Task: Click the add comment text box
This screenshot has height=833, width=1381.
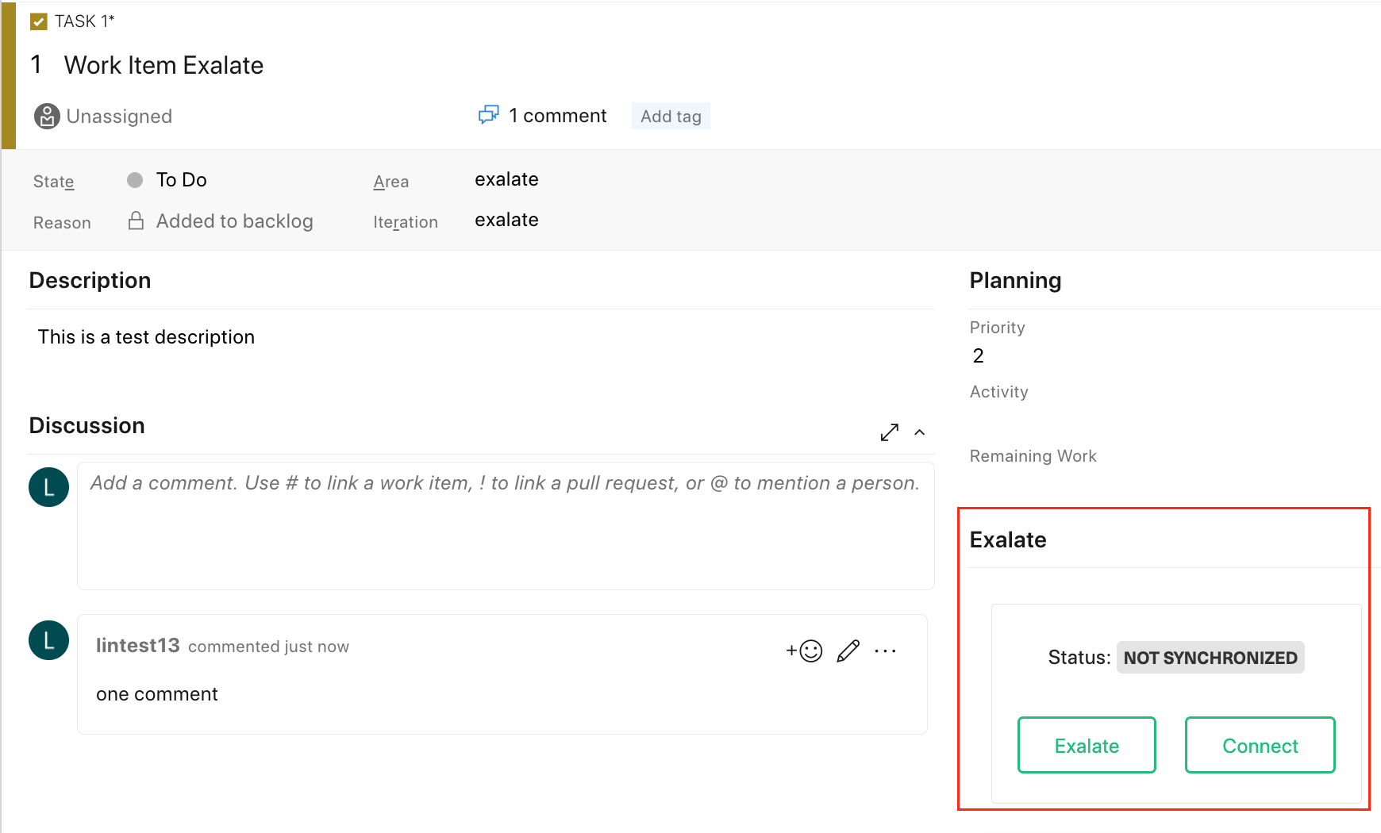Action: click(x=505, y=525)
